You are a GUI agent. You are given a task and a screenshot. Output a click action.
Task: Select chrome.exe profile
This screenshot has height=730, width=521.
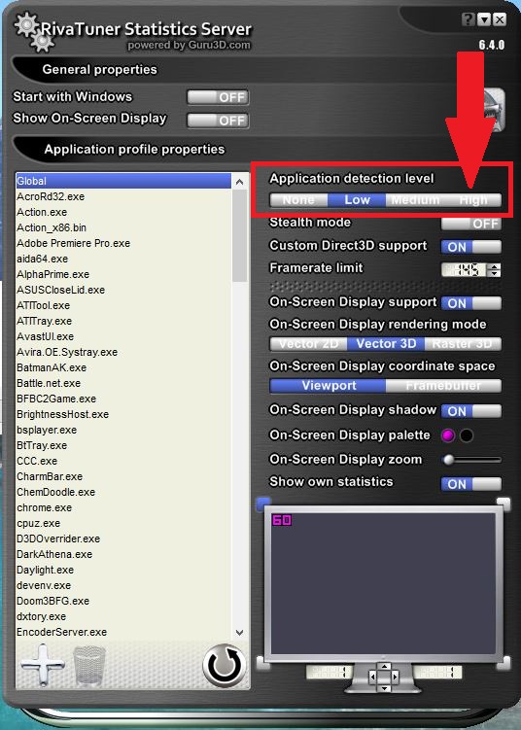click(x=123, y=507)
